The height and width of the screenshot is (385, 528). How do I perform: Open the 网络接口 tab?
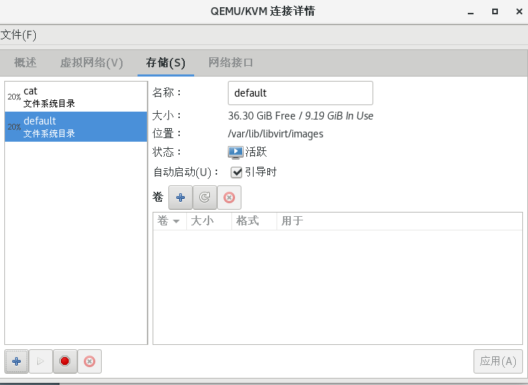pyautogui.click(x=231, y=62)
